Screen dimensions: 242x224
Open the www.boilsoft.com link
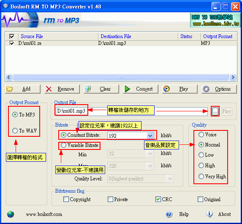click(x=44, y=214)
